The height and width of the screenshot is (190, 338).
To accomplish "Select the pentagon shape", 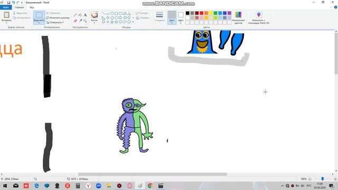I will pyautogui.click(x=112, y=17).
